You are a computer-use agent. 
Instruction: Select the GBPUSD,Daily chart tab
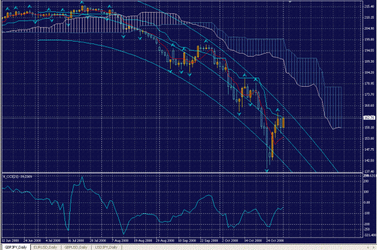pos(76,248)
